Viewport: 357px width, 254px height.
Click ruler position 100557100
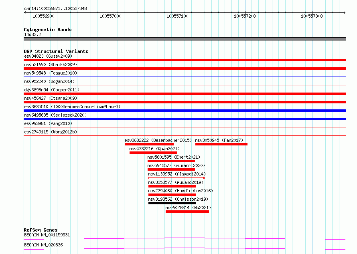coord(177,16)
